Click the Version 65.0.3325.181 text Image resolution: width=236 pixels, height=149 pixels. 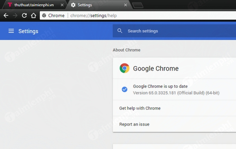(176, 93)
